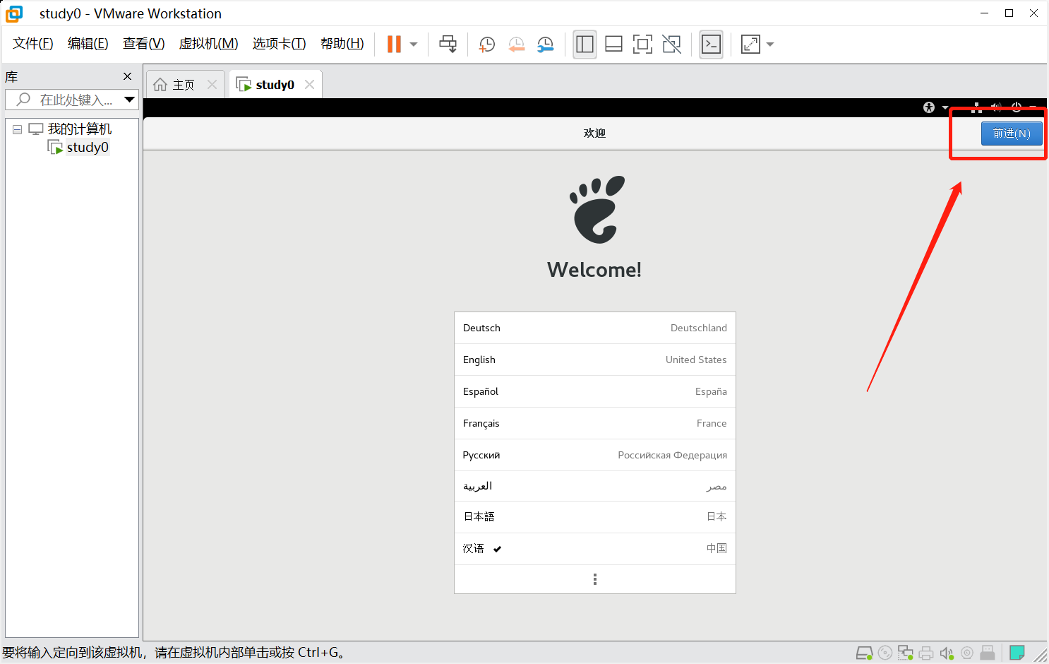Image resolution: width=1049 pixels, height=664 pixels.
Task: Collapse the 我的计算机 tree node
Action: tap(17, 129)
